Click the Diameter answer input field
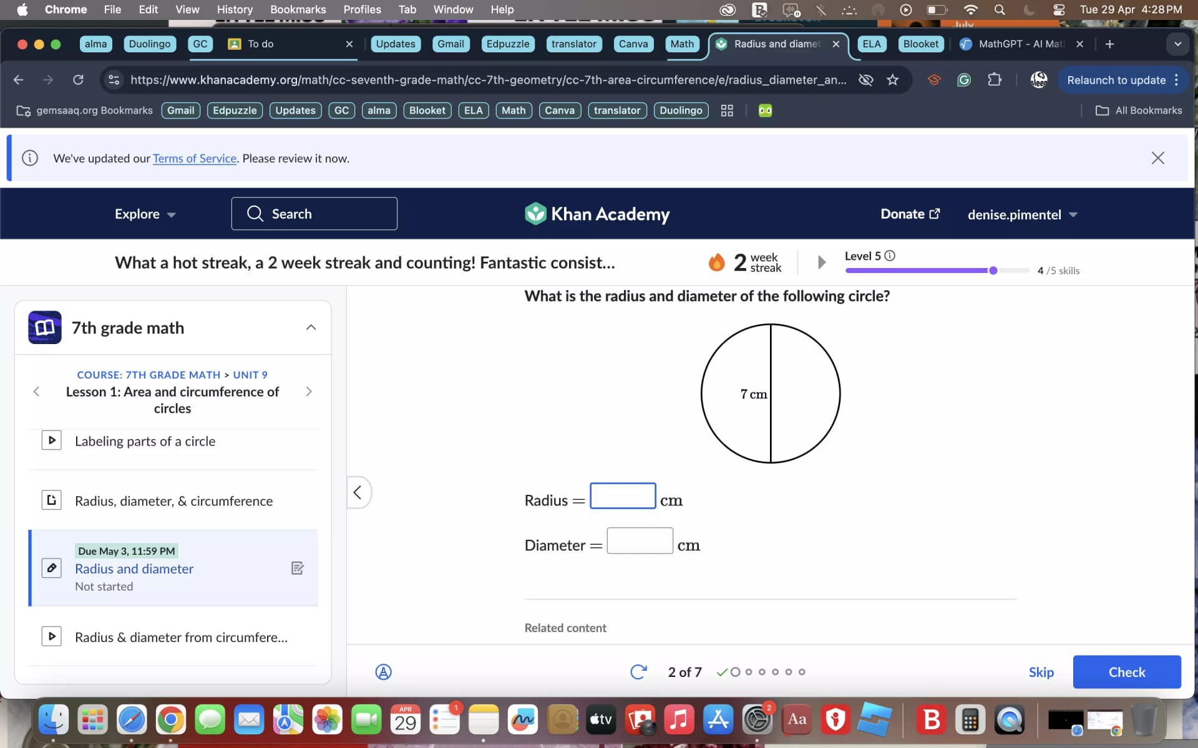Image resolution: width=1198 pixels, height=748 pixels. [x=640, y=540]
